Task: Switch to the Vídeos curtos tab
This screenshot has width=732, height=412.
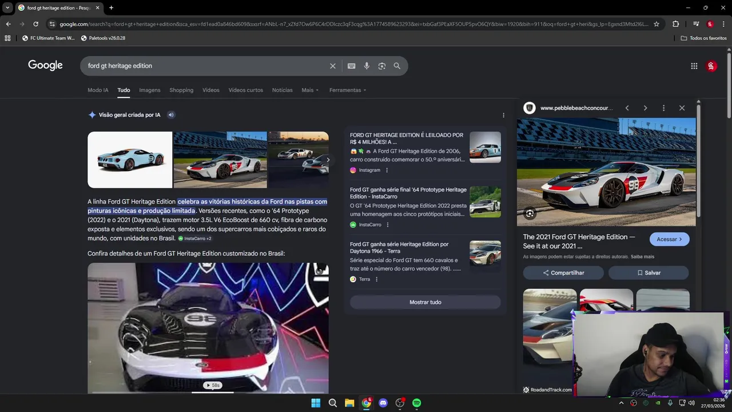Action: pos(246,90)
